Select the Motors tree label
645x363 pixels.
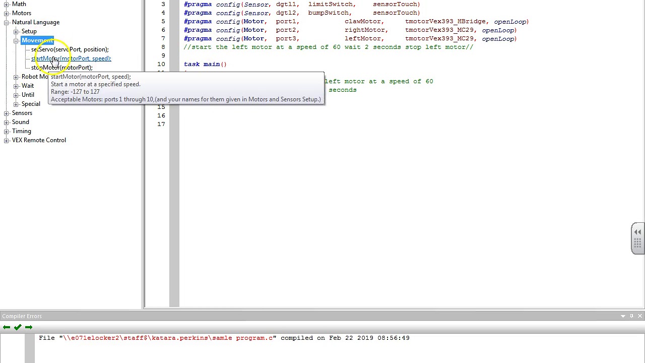tap(22, 13)
